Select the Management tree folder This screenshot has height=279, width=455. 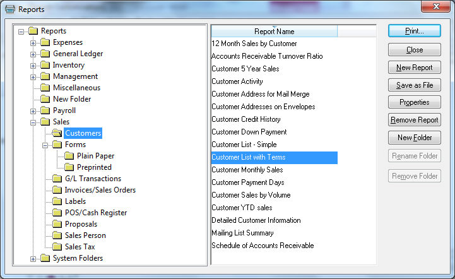point(75,76)
